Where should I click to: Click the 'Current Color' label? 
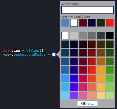tap(70, 4)
